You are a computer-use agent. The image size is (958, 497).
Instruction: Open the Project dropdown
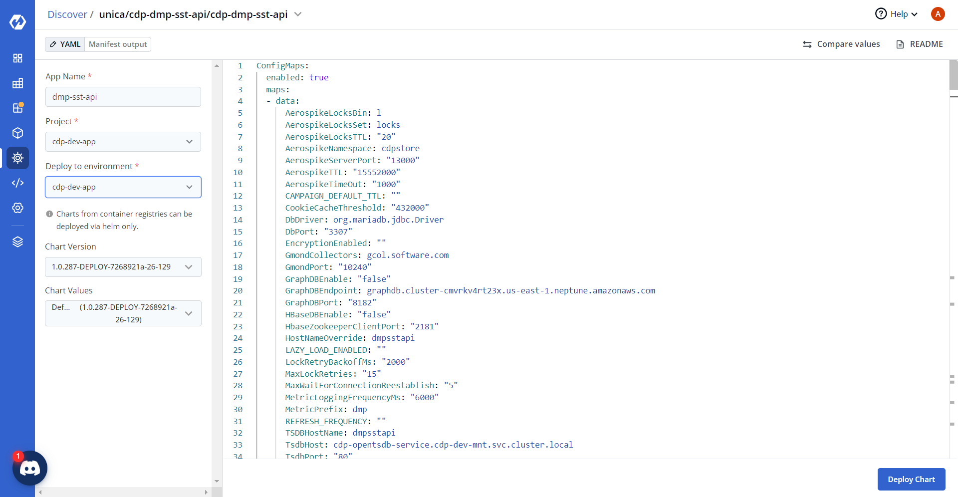tap(123, 142)
